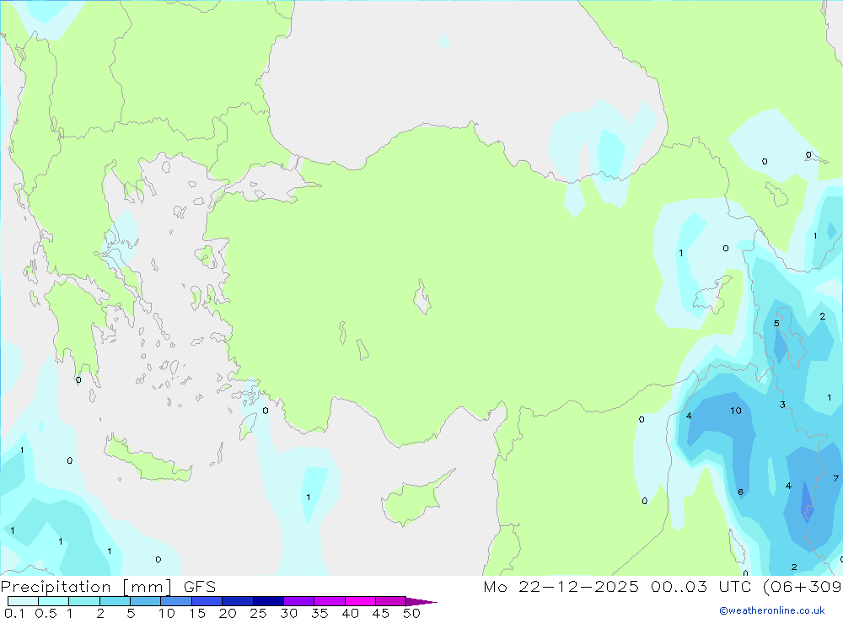Click the 1–2 mm legend swatch
843x618 pixels.
tap(83, 601)
